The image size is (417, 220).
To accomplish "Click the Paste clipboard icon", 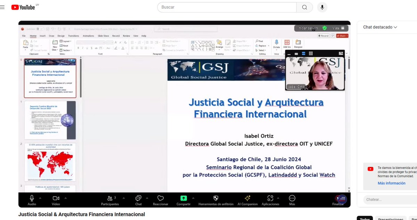I will tap(26, 43).
